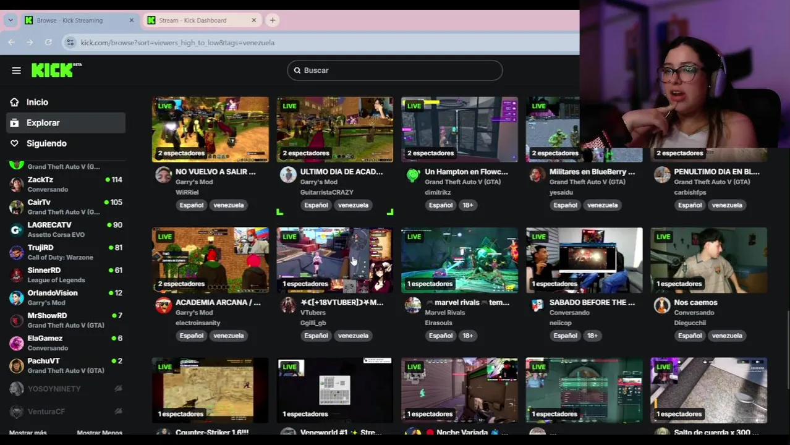
Task: Switch to Browse - Kick Streaming tab
Action: (79, 20)
